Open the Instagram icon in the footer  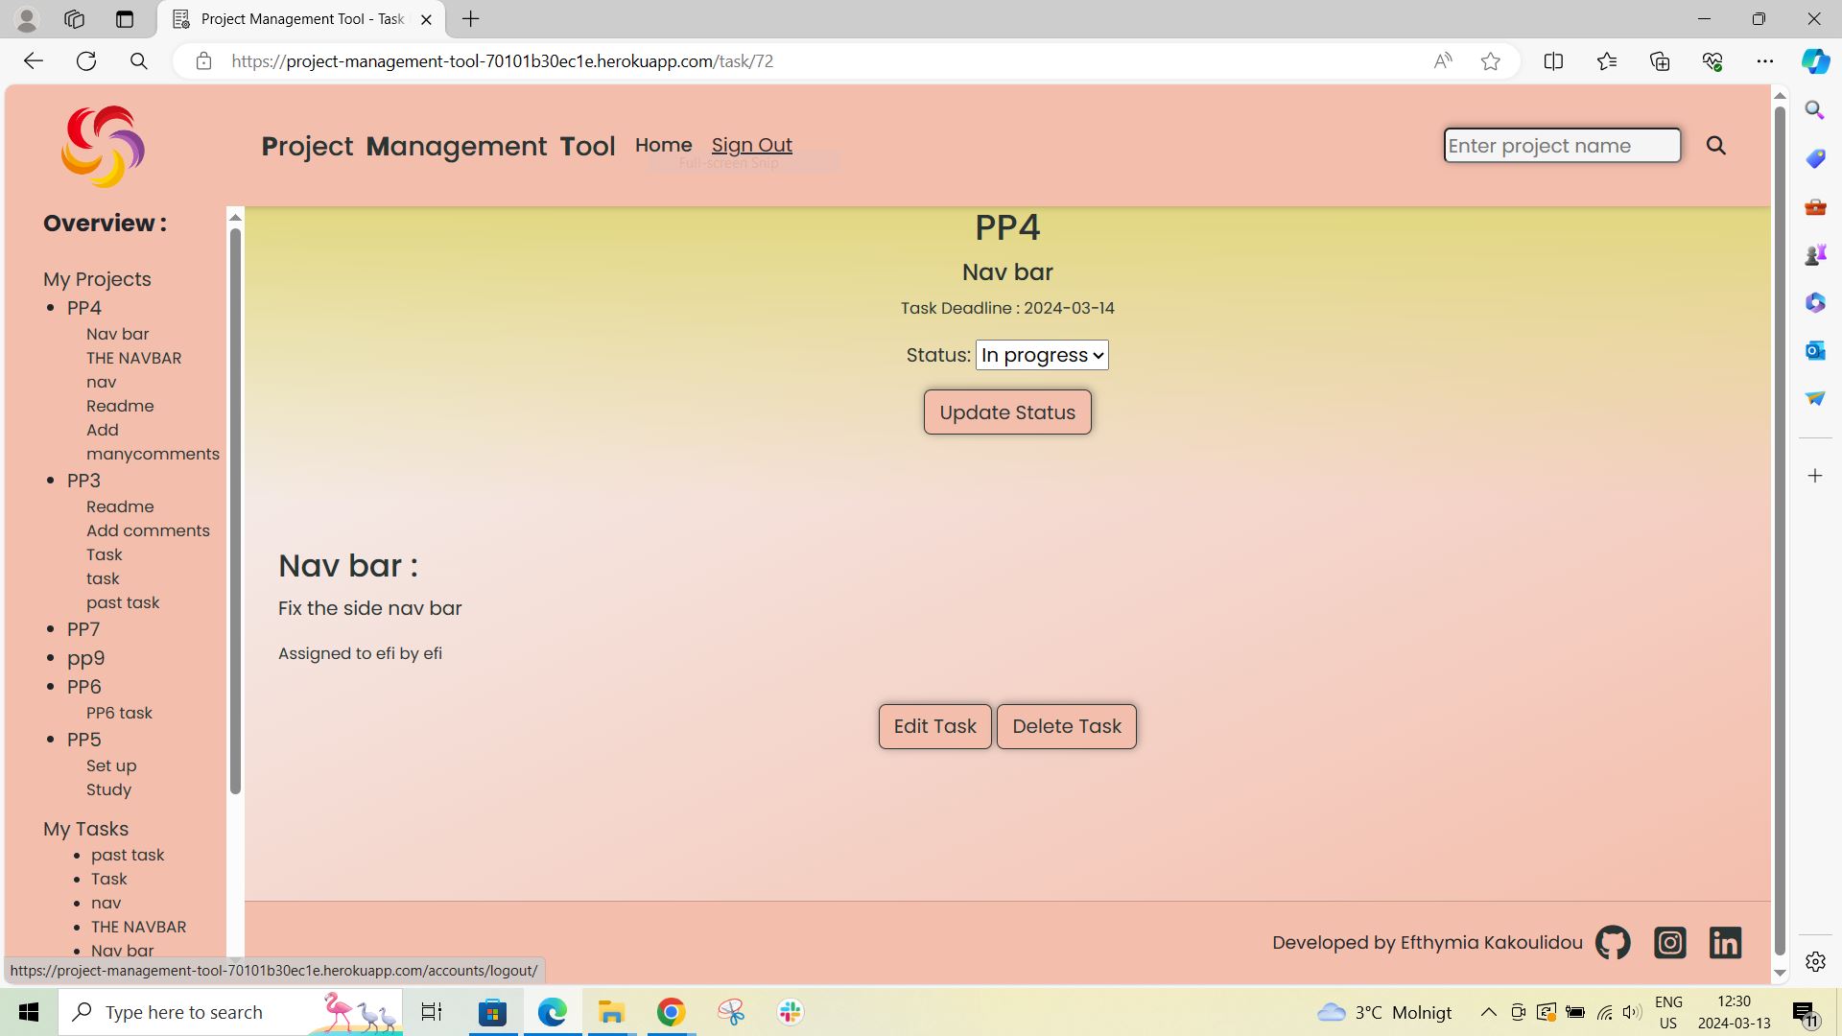pyautogui.click(x=1669, y=942)
